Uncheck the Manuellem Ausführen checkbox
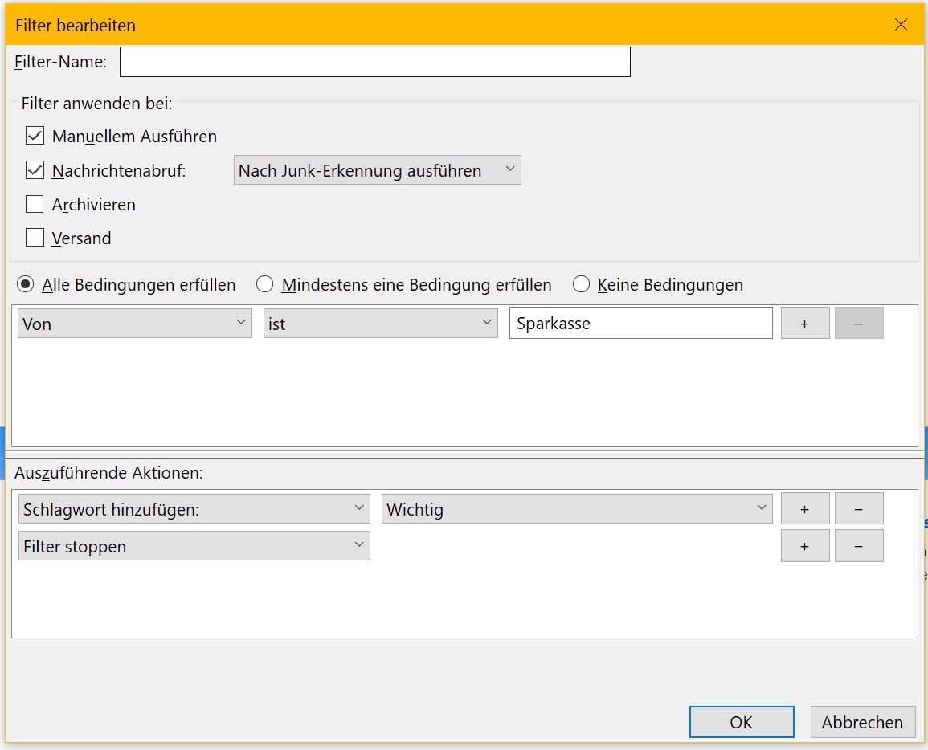Screen dimensions: 928x750 click(35, 136)
